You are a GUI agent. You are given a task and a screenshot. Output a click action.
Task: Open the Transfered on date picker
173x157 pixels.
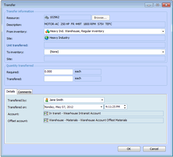point(101,107)
